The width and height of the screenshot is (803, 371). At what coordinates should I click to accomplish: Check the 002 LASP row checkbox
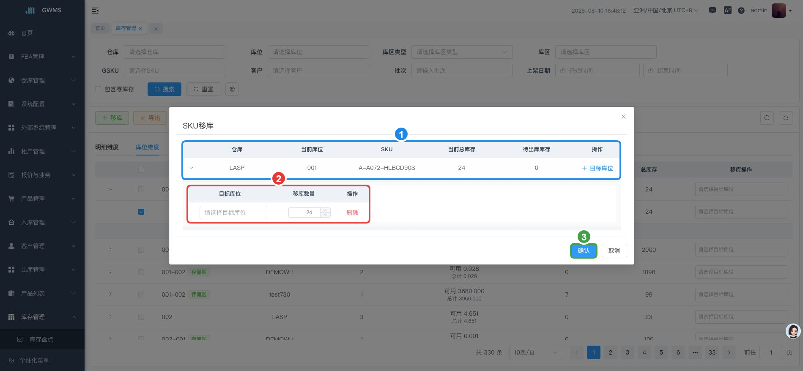click(141, 317)
